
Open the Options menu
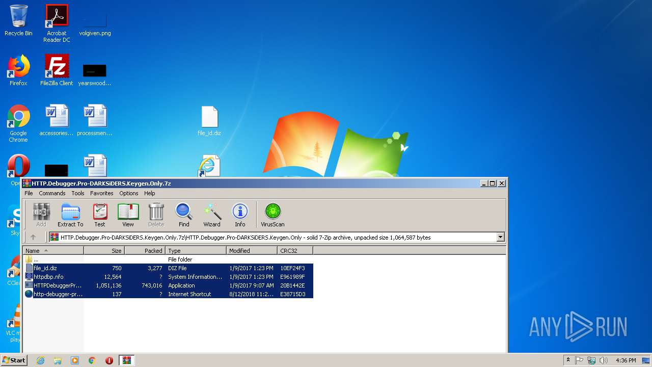[x=129, y=193]
